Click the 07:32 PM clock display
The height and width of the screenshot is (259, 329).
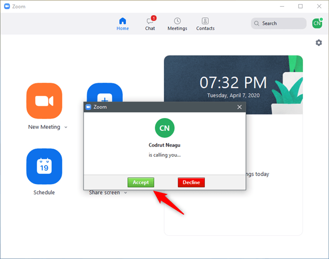click(233, 82)
